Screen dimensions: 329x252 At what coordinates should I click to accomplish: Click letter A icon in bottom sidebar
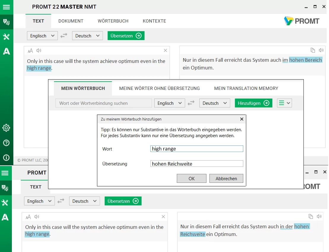5,217
